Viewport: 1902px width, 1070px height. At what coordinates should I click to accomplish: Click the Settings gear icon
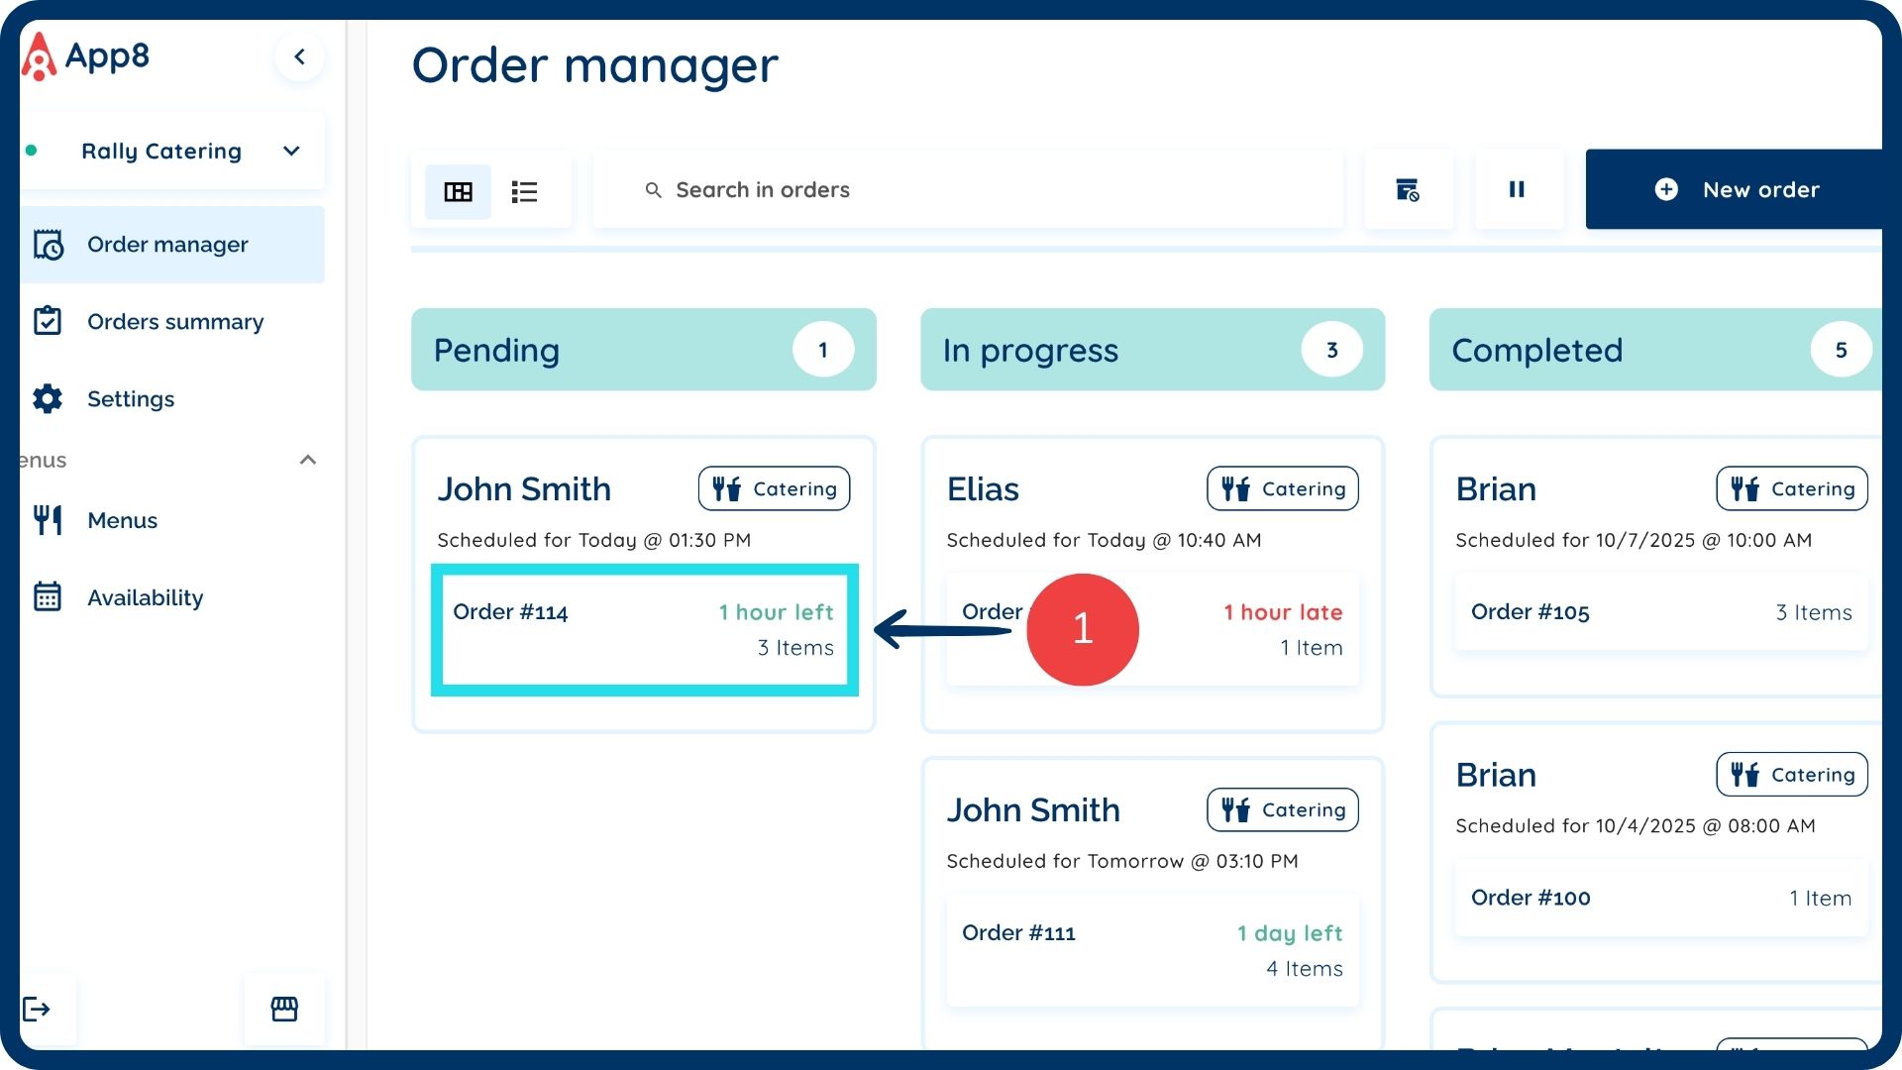point(48,398)
